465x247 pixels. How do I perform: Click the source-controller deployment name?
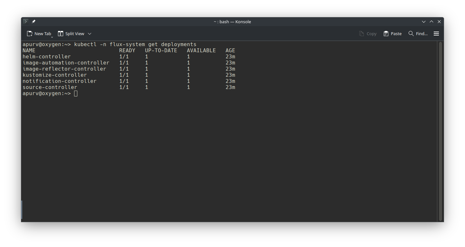coord(50,87)
